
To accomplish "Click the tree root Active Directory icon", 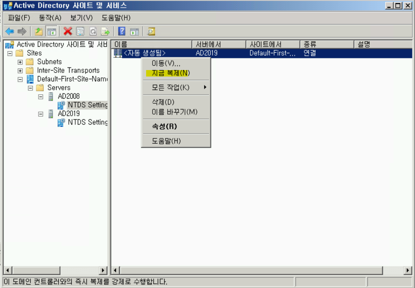I will (10, 45).
